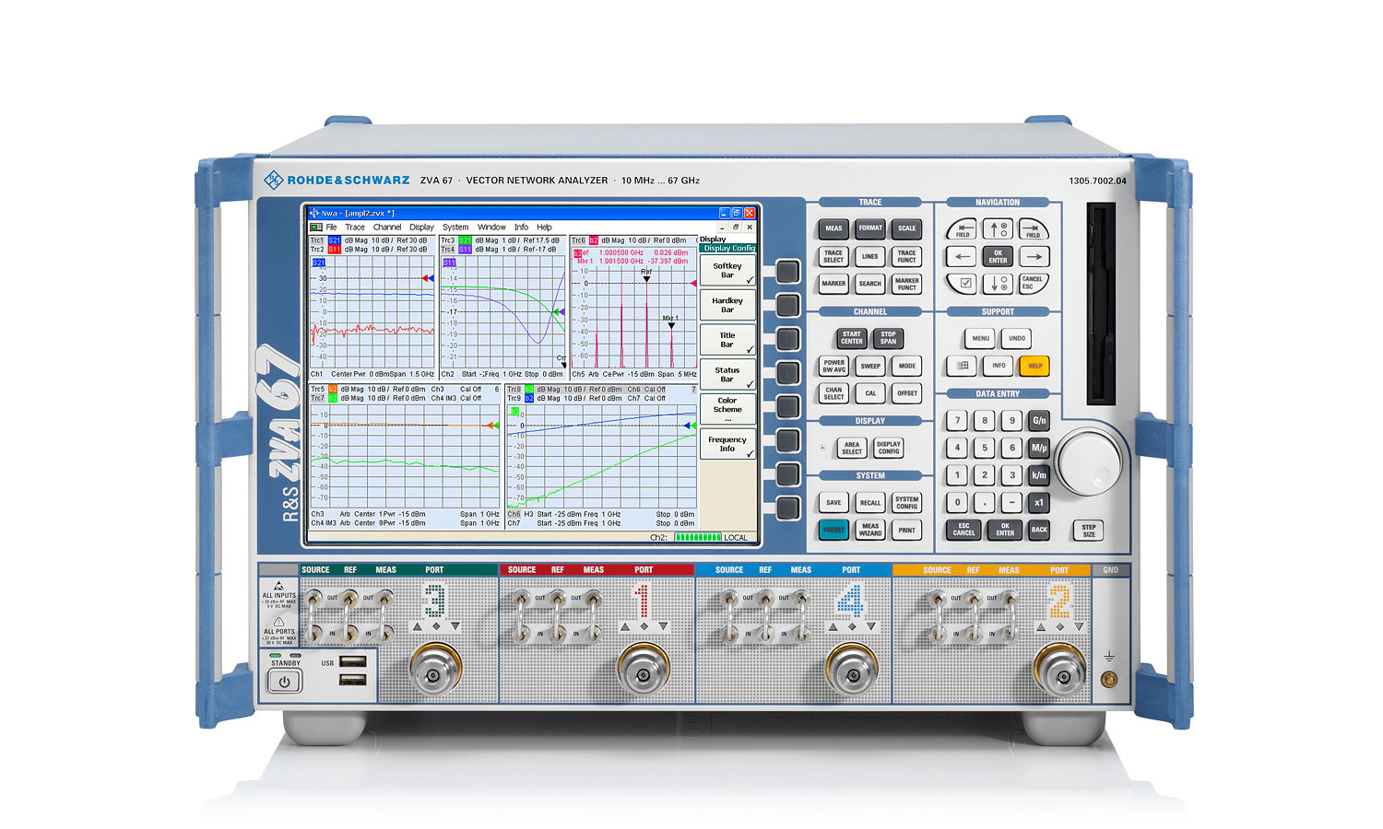The image size is (1383, 829).
Task: Open the Channel menu
Action: tap(387, 228)
